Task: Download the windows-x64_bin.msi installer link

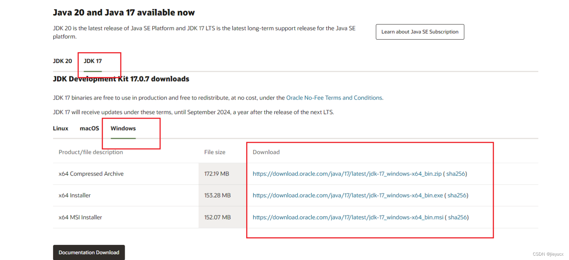Action: pos(348,217)
